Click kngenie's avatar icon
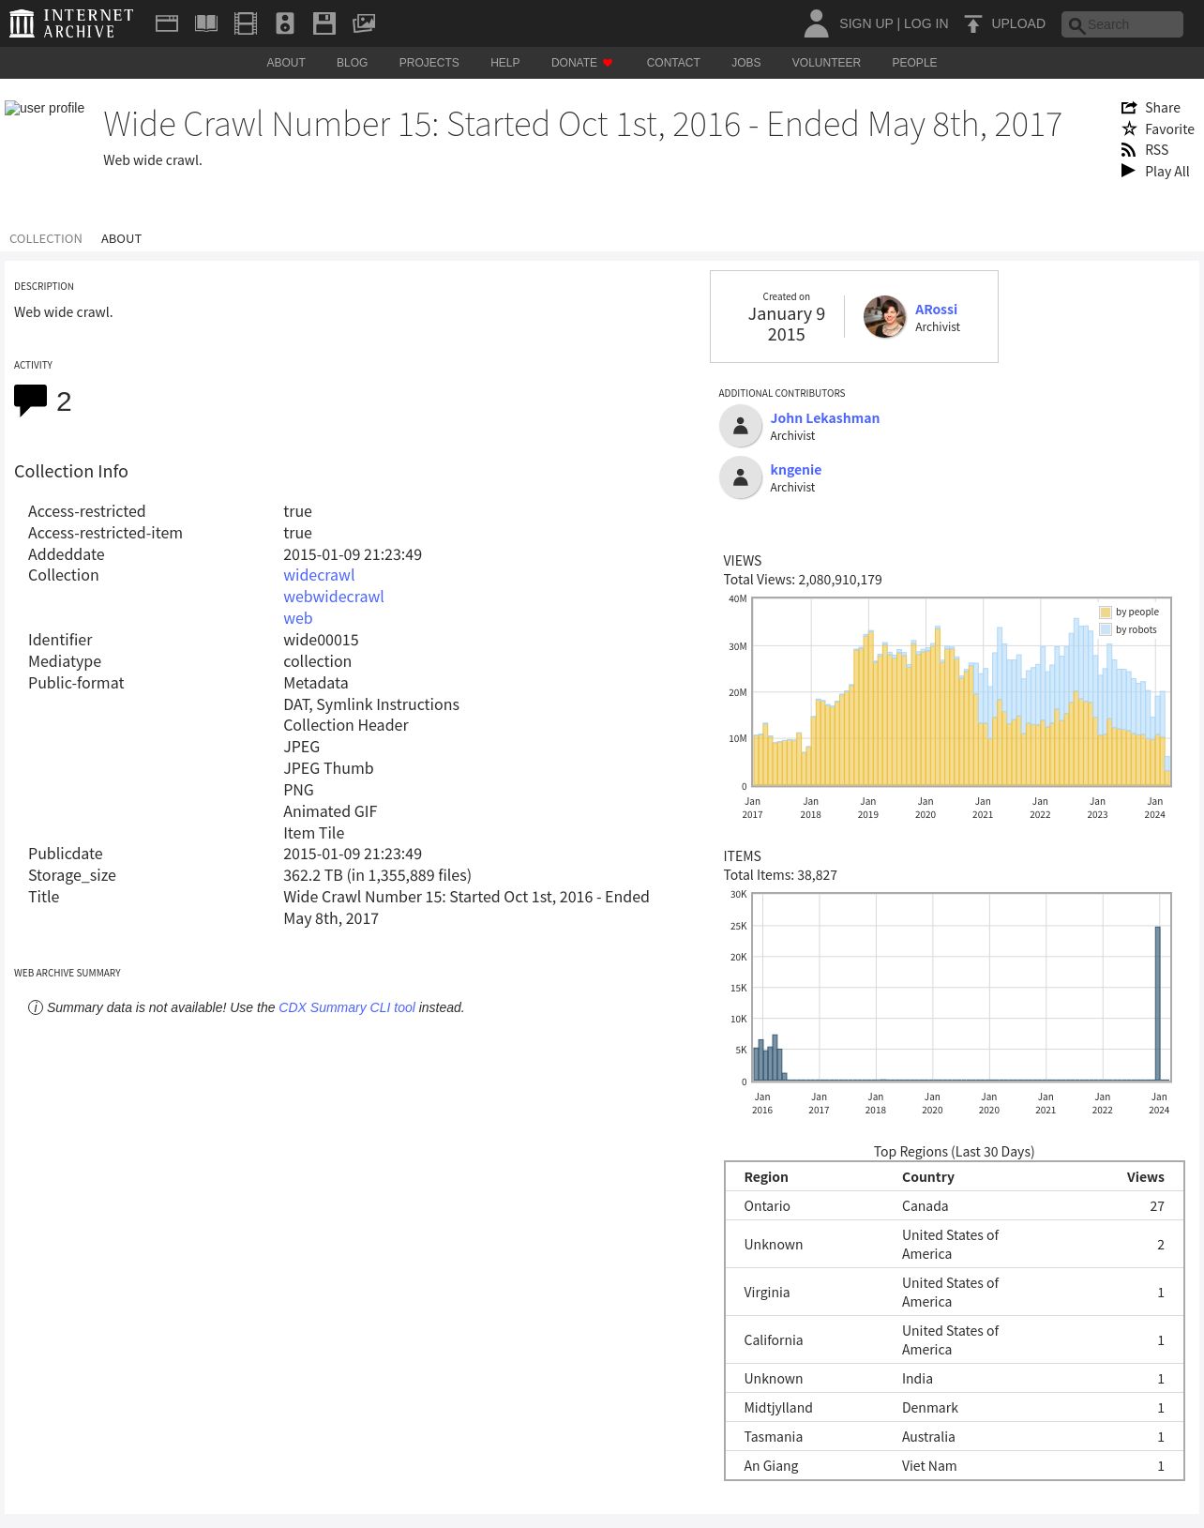 point(741,477)
